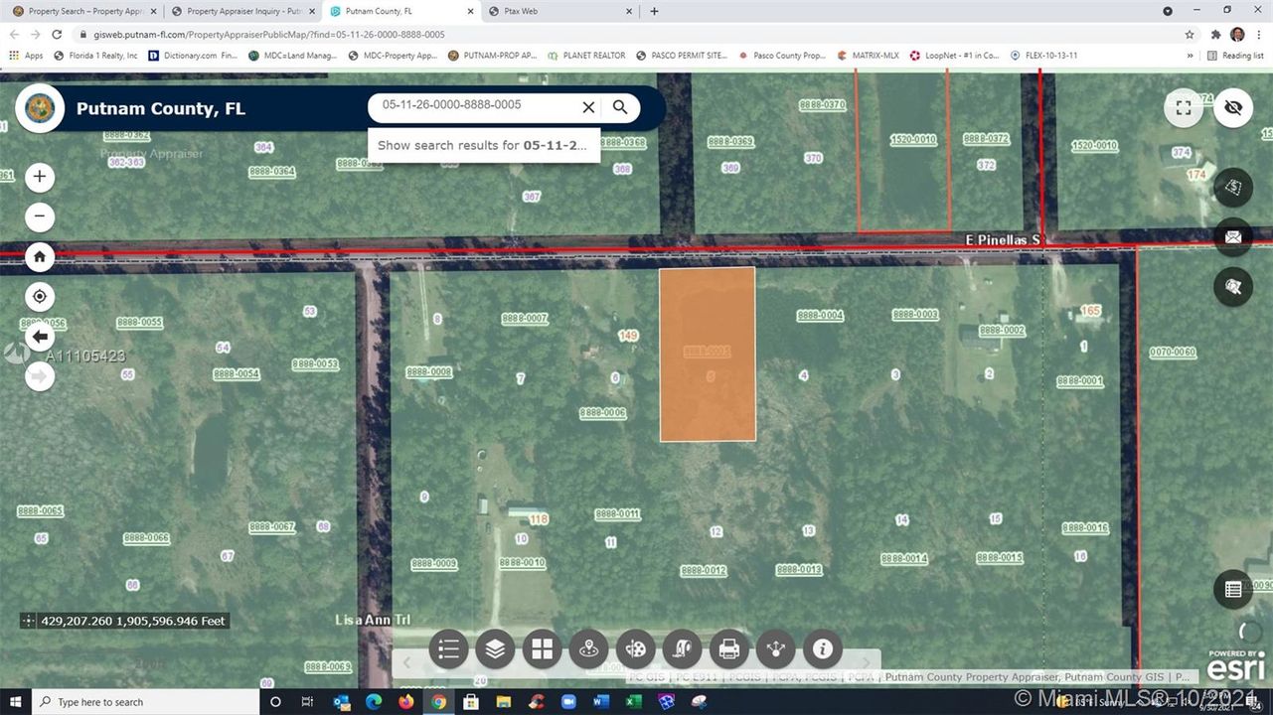Image resolution: width=1273 pixels, height=715 pixels.
Task: Open the mailing labels envelope tool
Action: 1233,236
